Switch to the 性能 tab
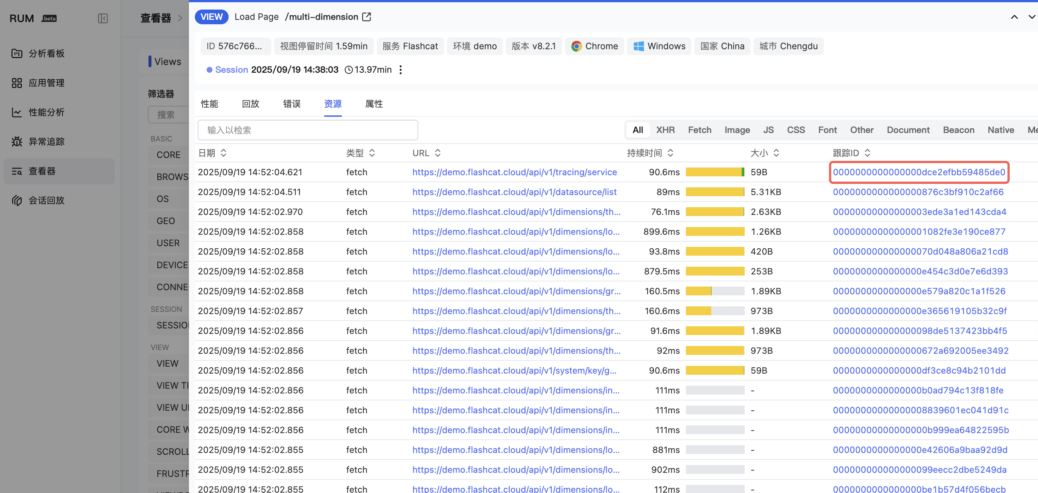This screenshot has height=493, width=1038. [x=209, y=104]
